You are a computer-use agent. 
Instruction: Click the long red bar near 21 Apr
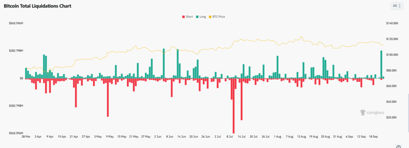click(76, 93)
